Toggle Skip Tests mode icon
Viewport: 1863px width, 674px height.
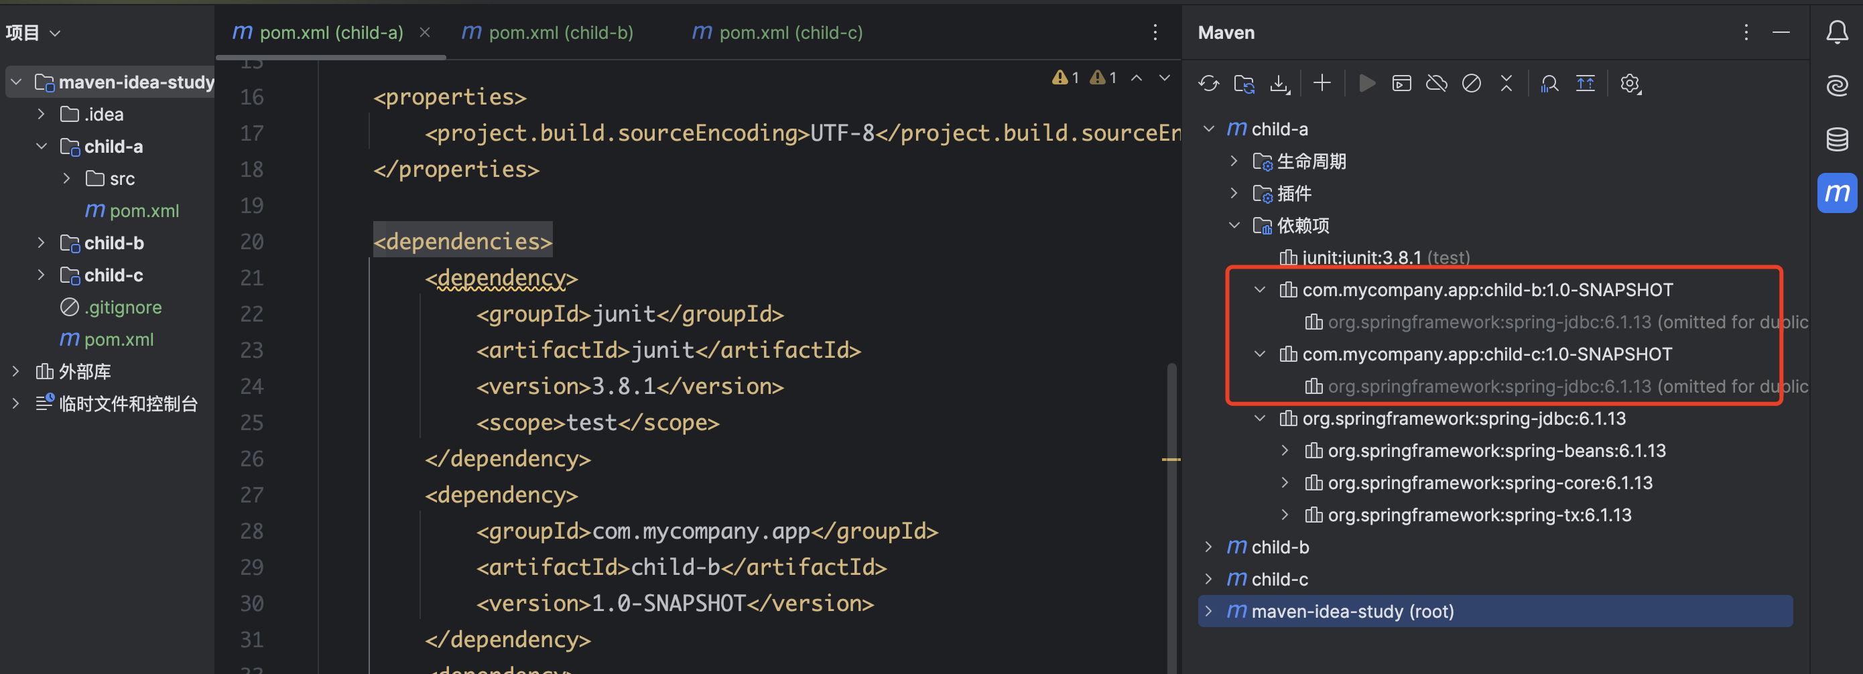point(1471,84)
